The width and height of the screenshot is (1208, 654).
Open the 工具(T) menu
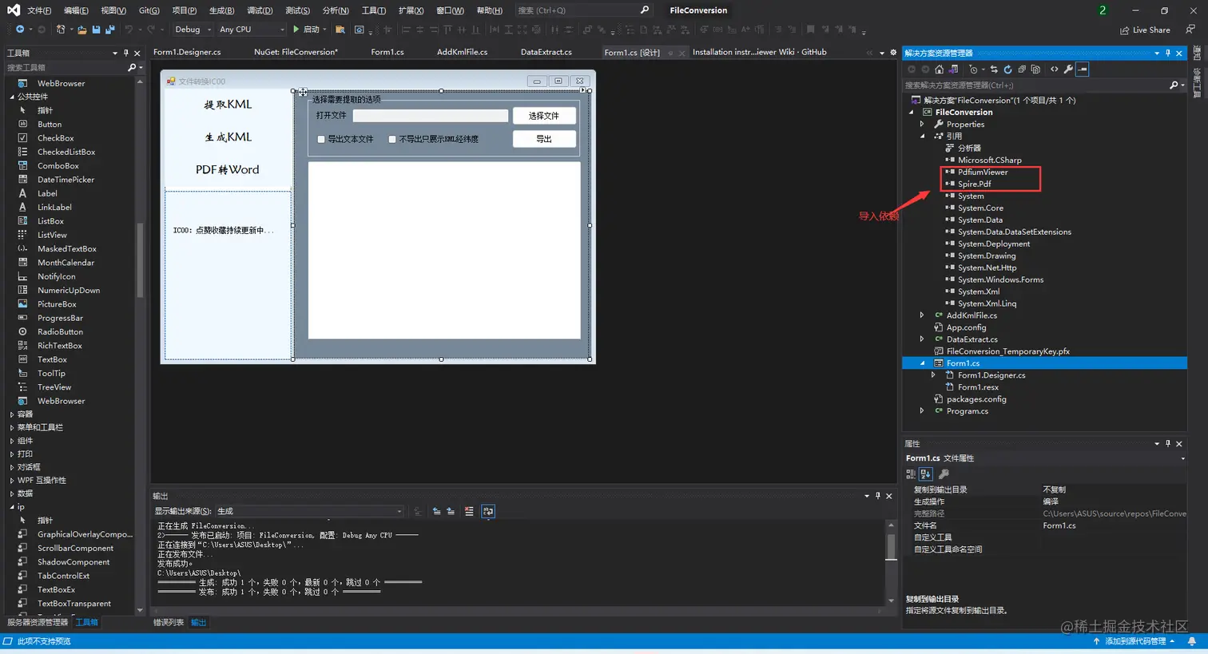pos(373,10)
